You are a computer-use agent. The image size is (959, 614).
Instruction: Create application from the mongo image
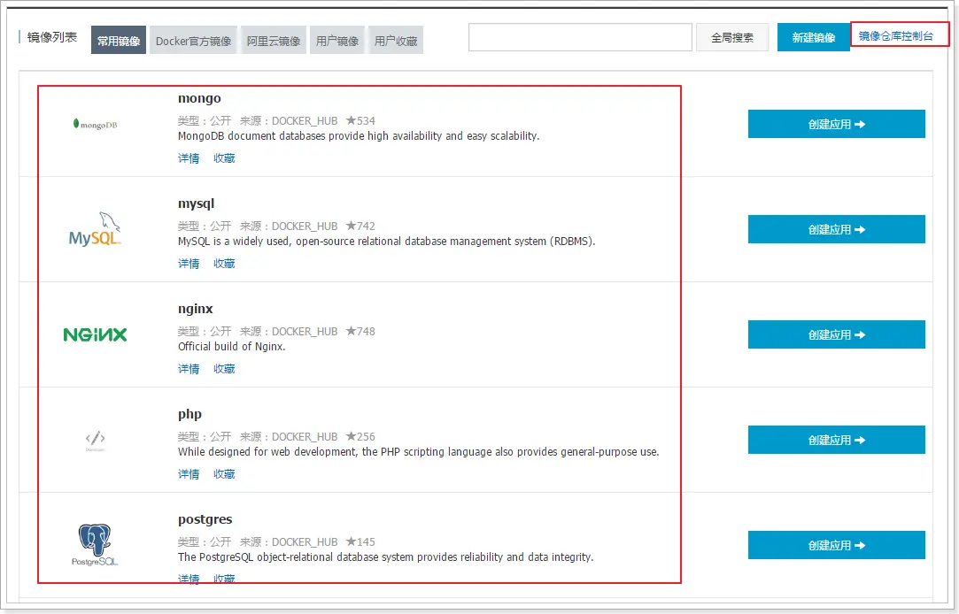[x=836, y=124]
